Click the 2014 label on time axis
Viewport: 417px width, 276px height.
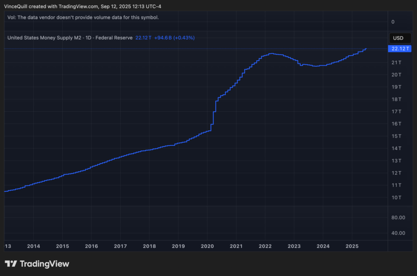coord(33,246)
